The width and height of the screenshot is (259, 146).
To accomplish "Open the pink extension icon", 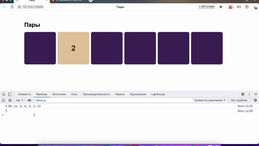I will tap(231, 7).
